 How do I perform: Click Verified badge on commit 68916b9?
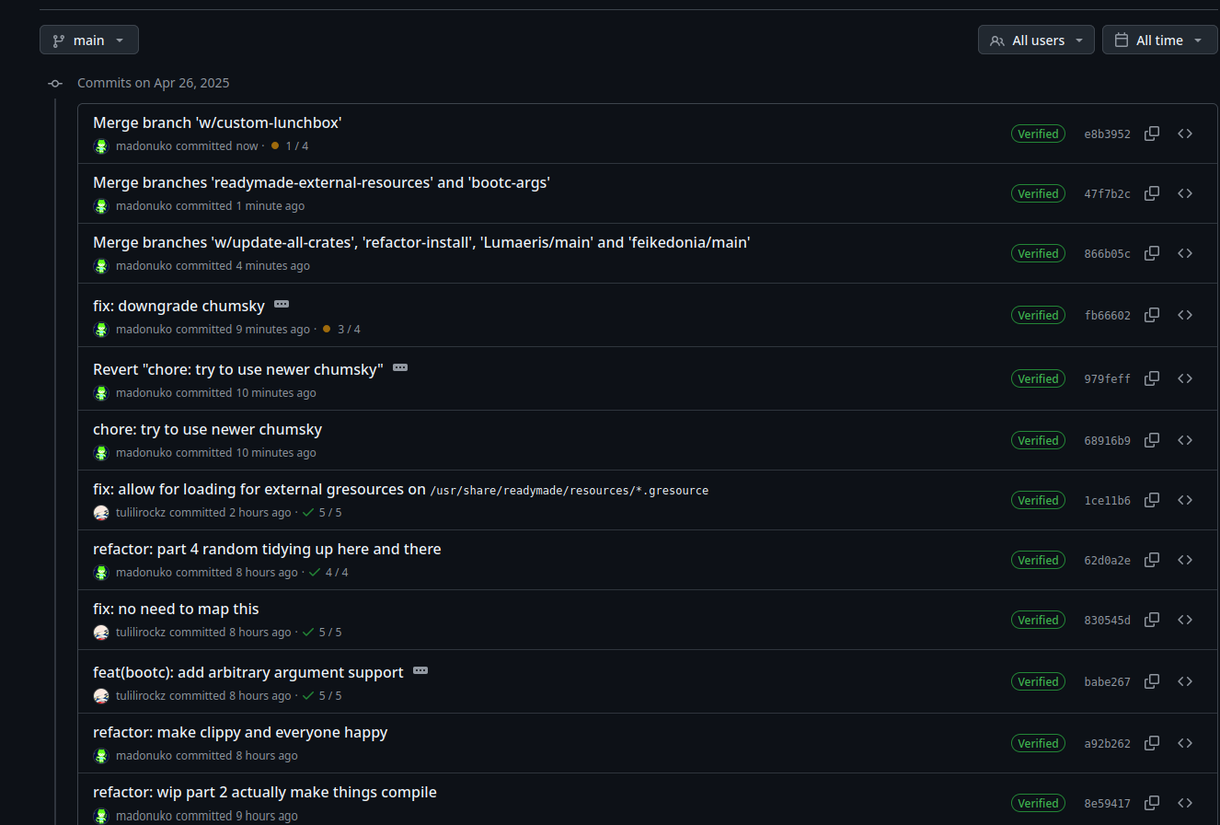click(x=1038, y=440)
